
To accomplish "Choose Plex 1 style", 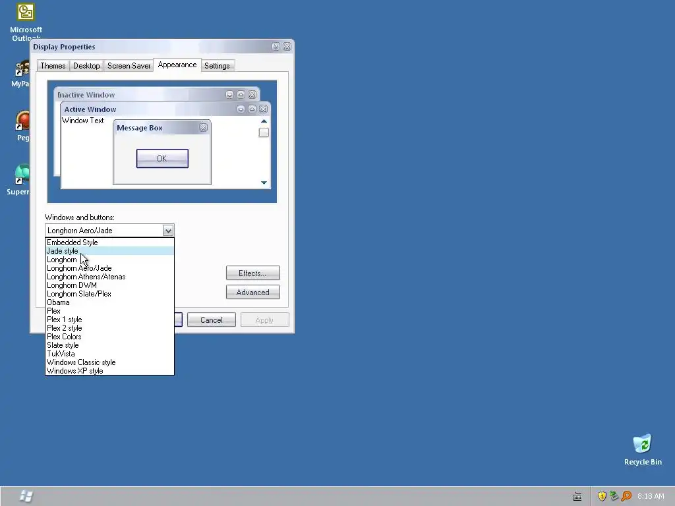I will tap(109, 320).
